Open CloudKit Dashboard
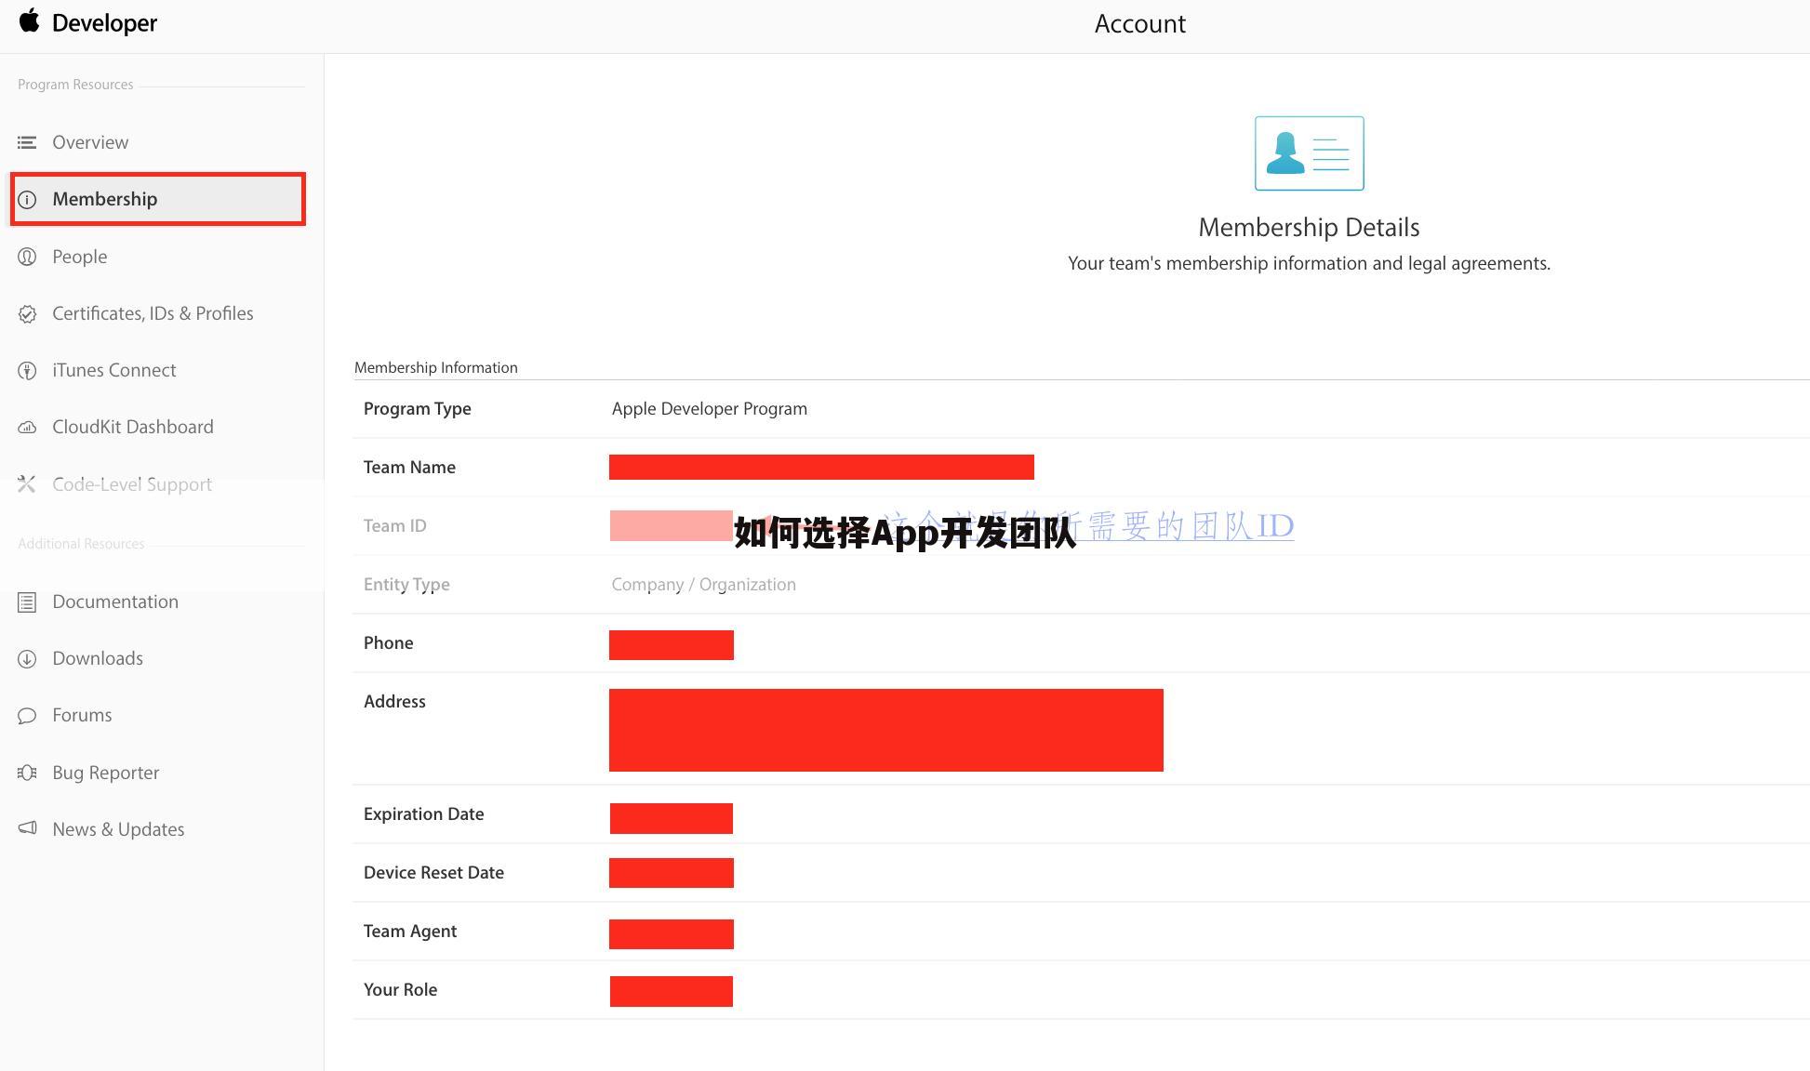The height and width of the screenshot is (1071, 1810). pos(133,427)
